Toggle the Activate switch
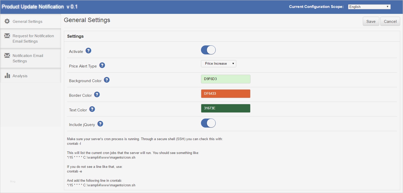 coord(208,50)
